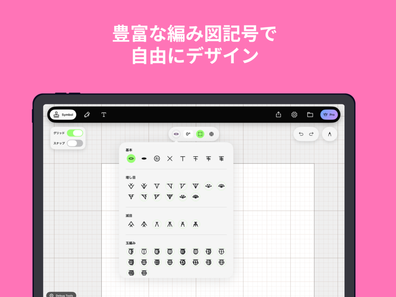396x297 pixels.
Task: Turn off the グリッド switch
Action: coord(75,133)
